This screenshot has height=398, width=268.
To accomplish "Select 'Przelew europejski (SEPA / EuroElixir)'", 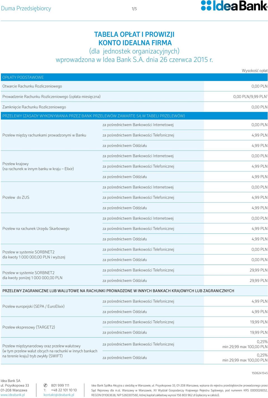I will (x=33, y=306).
